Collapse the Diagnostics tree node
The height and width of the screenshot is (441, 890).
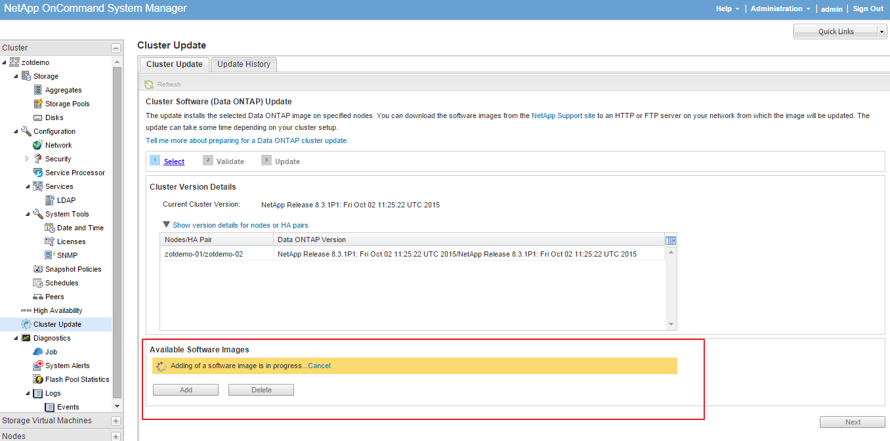[x=16, y=338]
